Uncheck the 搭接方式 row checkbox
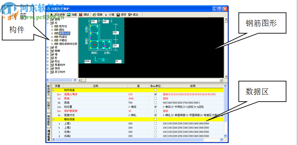 click(x=155, y=115)
